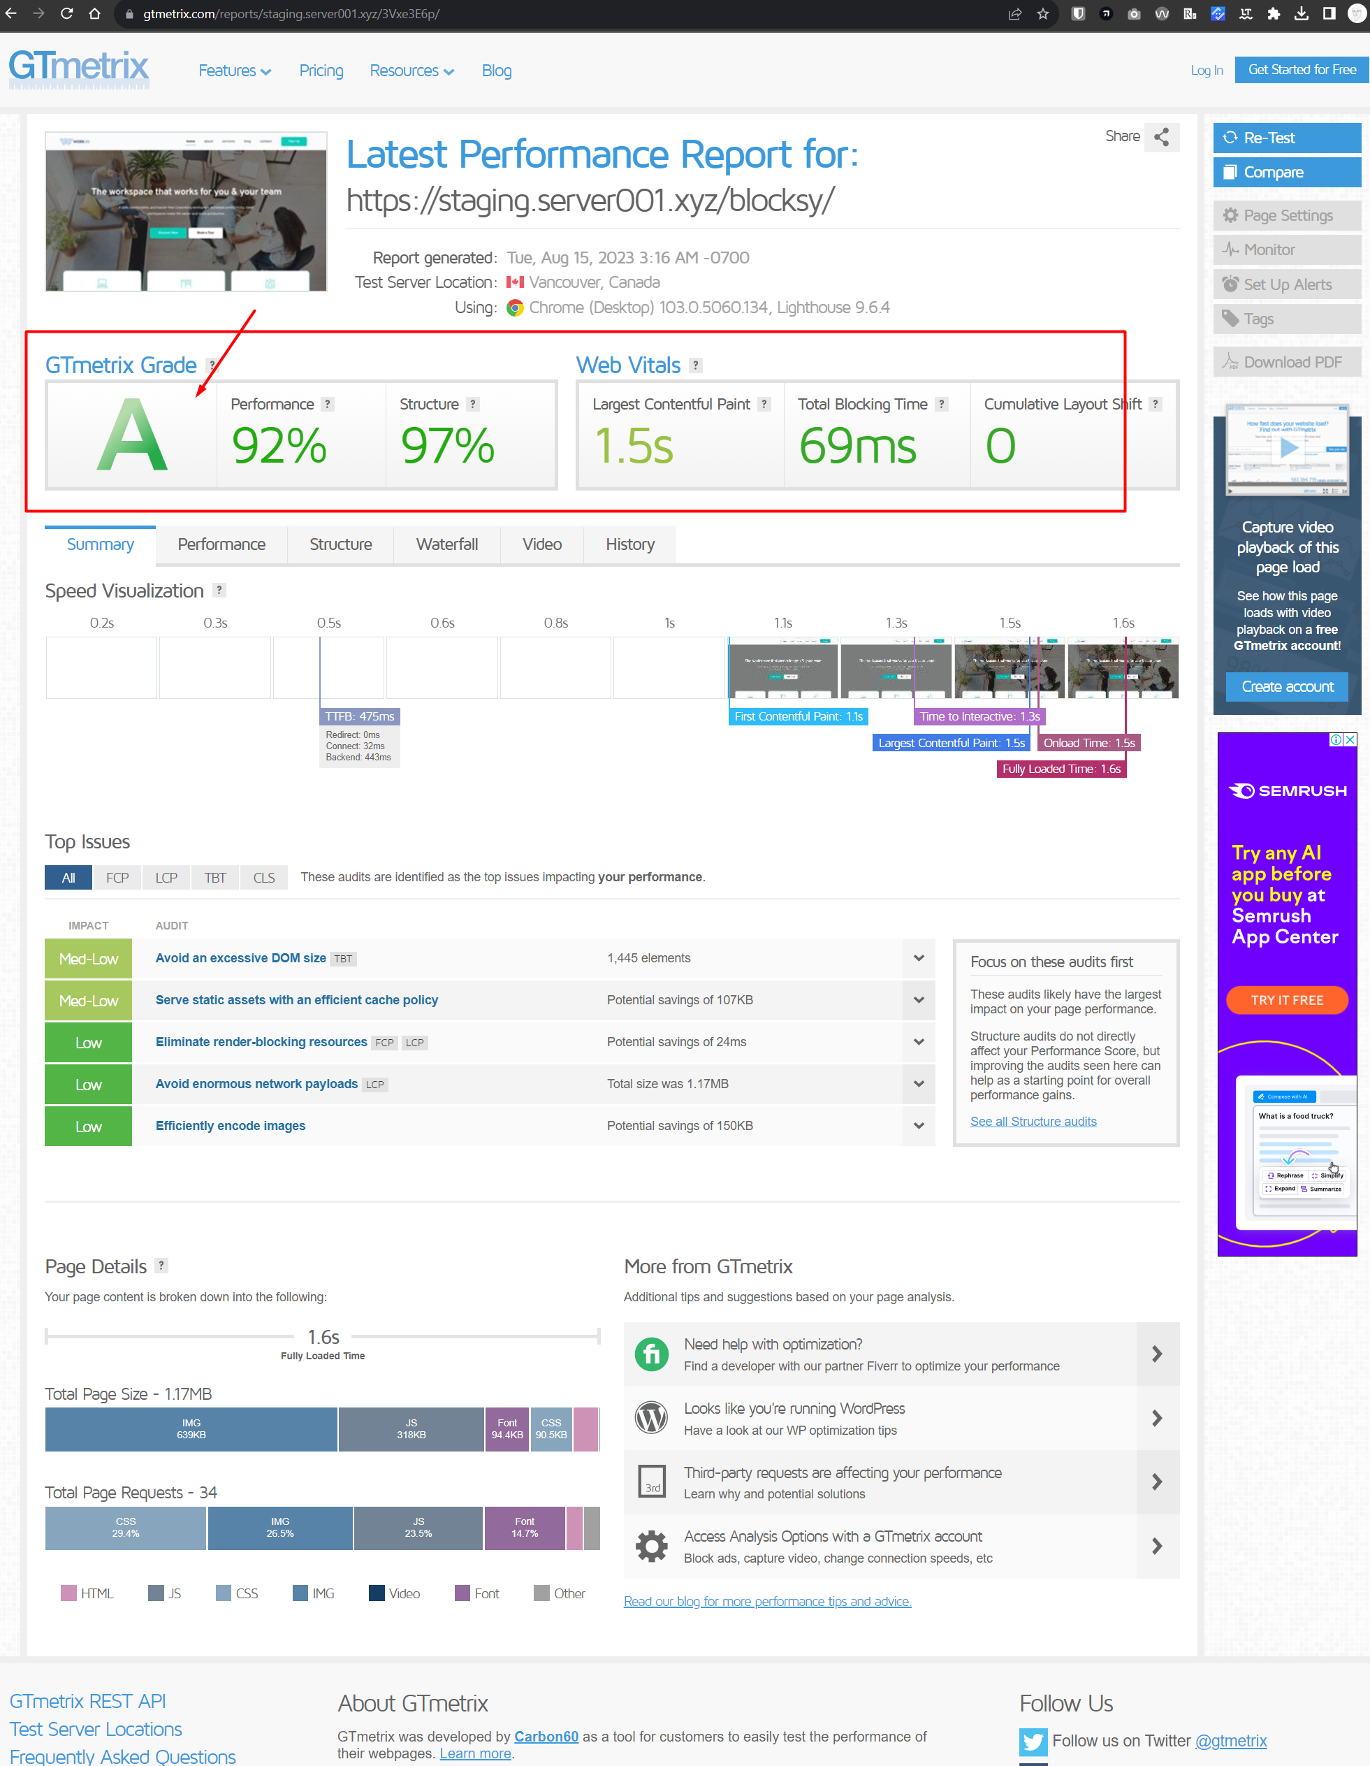The width and height of the screenshot is (1370, 1766).
Task: Open help tooltip beside GTmetrix Grade
Action: click(212, 365)
